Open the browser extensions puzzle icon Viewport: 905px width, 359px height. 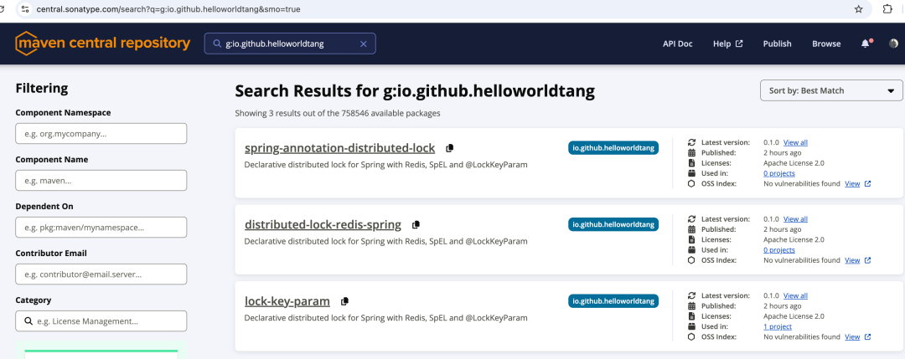click(x=887, y=9)
